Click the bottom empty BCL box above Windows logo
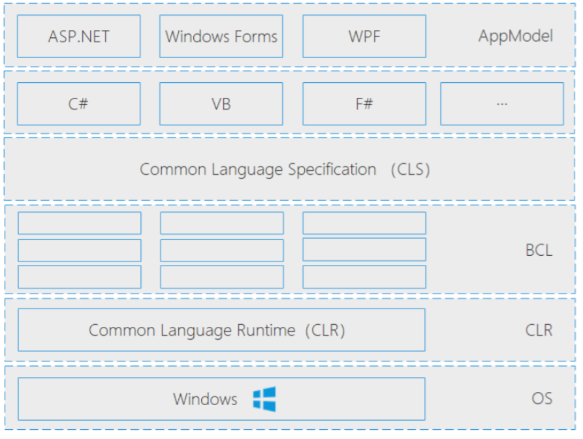The image size is (583, 439). coord(222,277)
